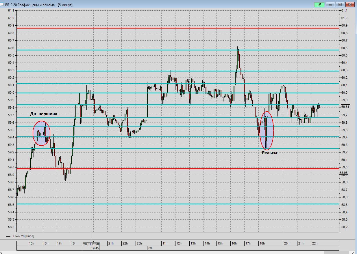357x254 pixels.
Task: Open the chart window system menu icon
Action: [2, 5]
